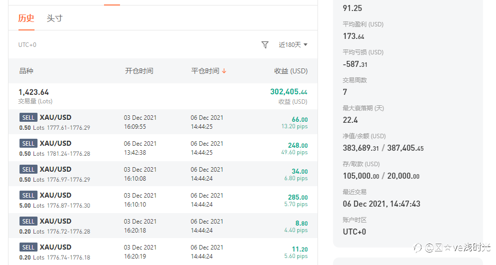This screenshot has height=265, width=496.
Task: Open the XAU/USD trade with 11.20 profit
Action: 55,247
